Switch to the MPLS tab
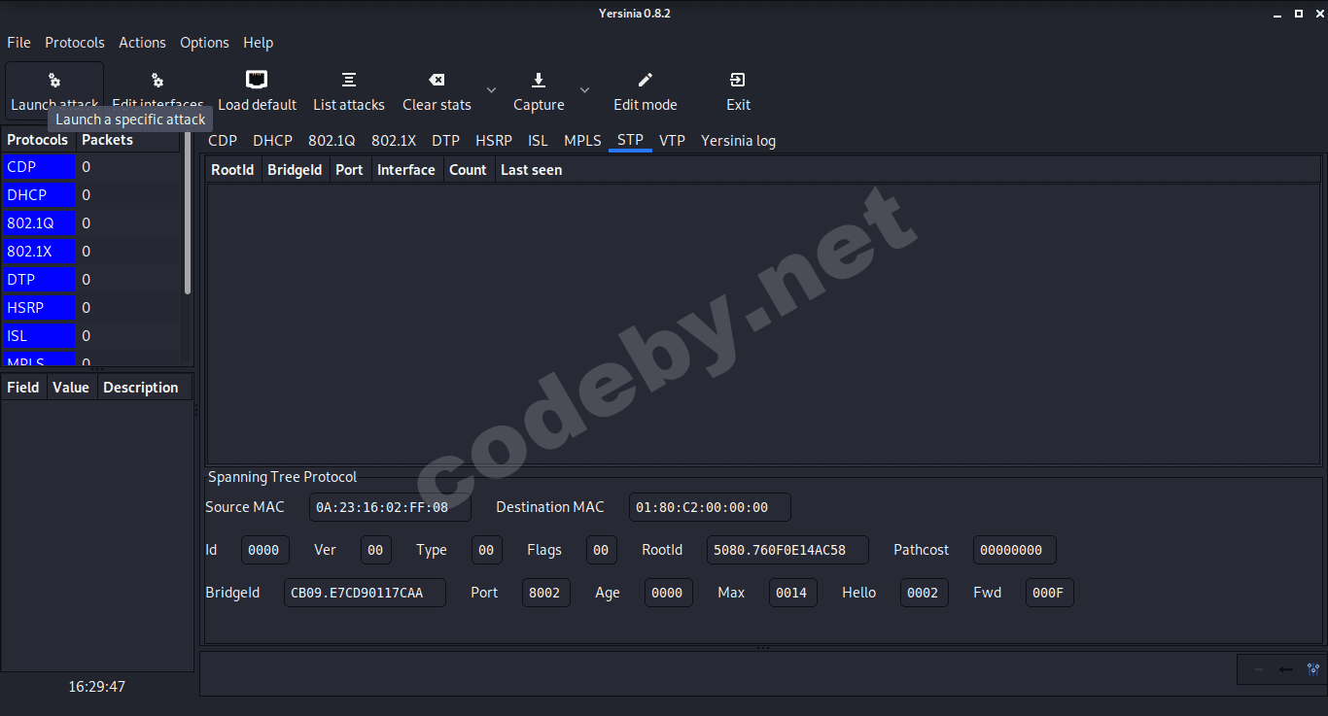The width and height of the screenshot is (1328, 716). [x=582, y=141]
